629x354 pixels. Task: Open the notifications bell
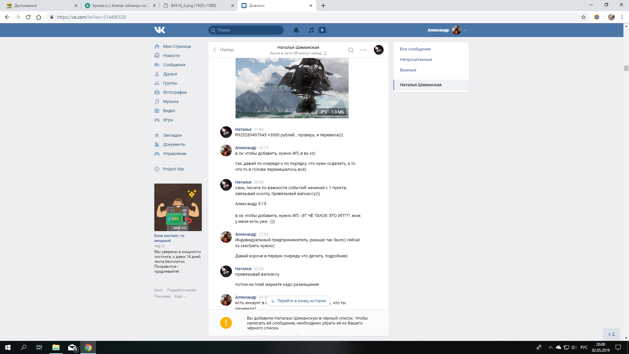296,30
